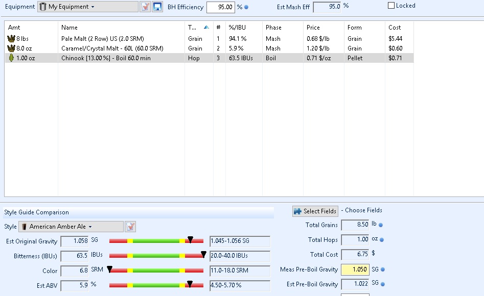Click the Form column header
The image size is (484, 296).
point(364,28)
